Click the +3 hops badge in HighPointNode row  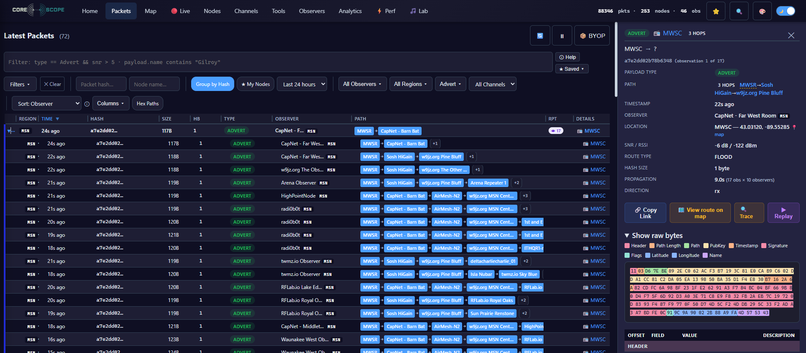pyautogui.click(x=525, y=196)
